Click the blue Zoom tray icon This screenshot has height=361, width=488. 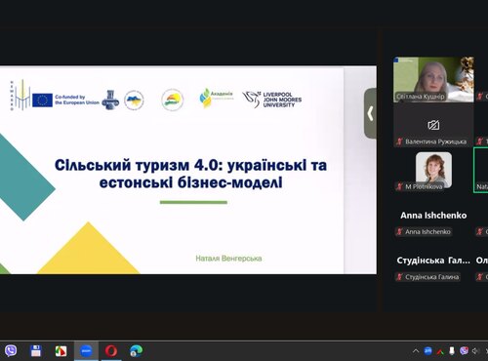pyautogui.click(x=427, y=351)
